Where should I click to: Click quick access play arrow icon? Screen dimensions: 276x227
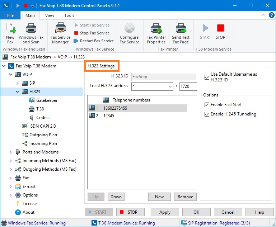[x=18, y=6]
